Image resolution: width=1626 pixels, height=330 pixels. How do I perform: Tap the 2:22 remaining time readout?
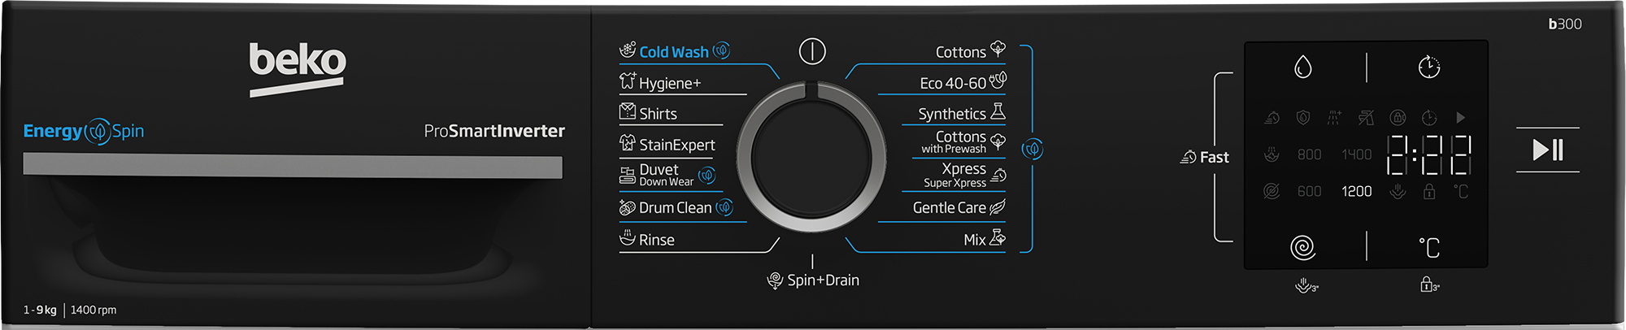coord(1428,154)
